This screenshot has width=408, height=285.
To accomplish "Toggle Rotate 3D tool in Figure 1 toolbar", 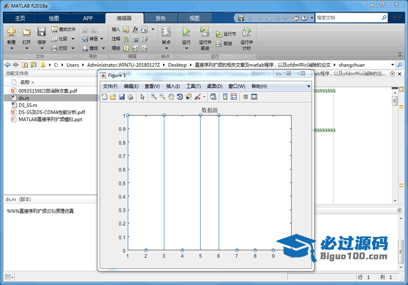I will [x=180, y=97].
